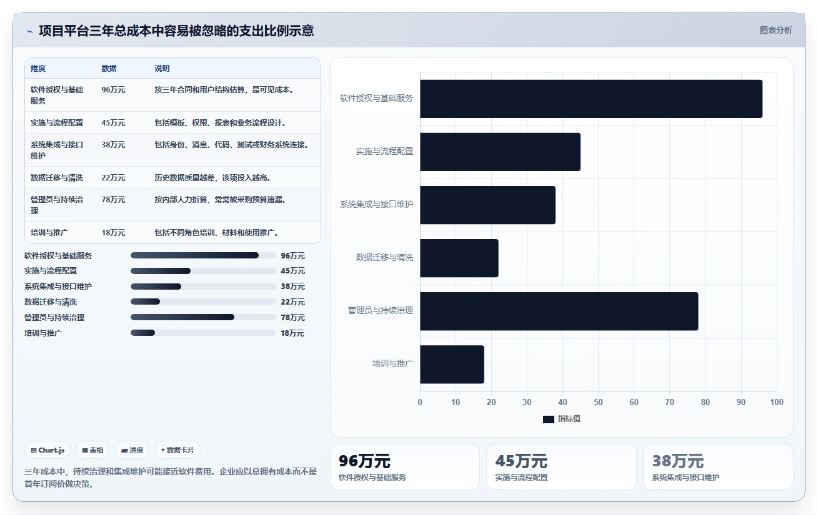818x515 pixels.
Task: Click the 软件授权与基础服务 progress bar
Action: 203,255
